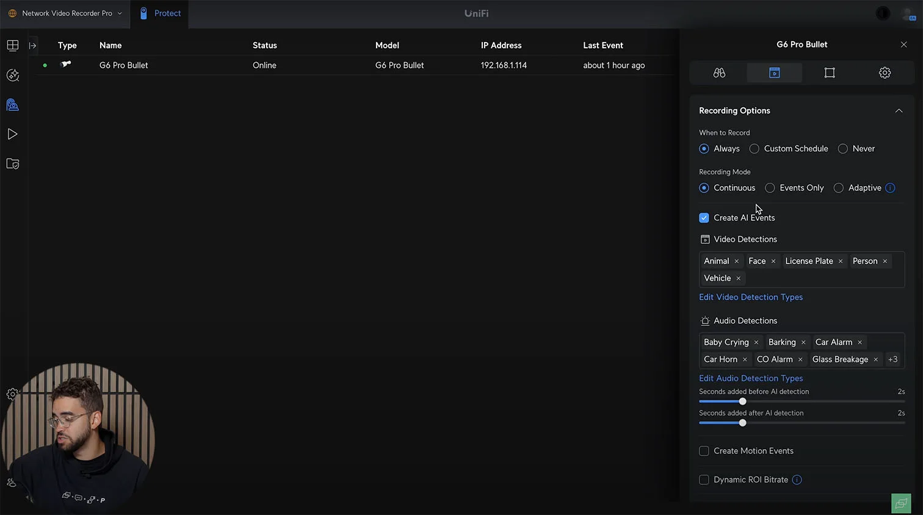
Task: Open the chat support button at bottom corner
Action: point(901,503)
